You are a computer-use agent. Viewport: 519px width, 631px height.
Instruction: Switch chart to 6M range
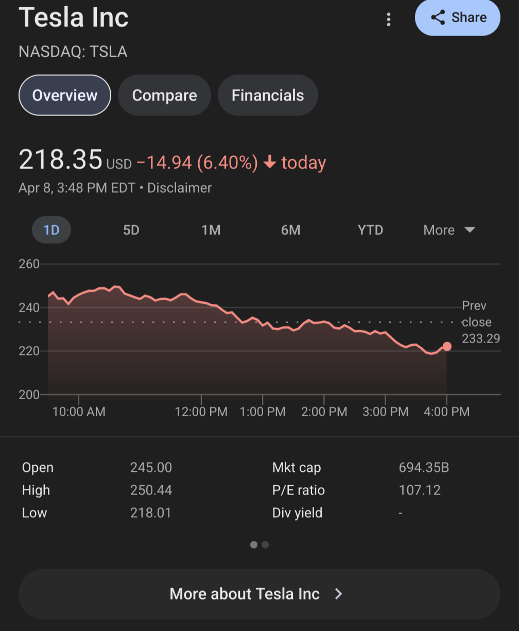291,230
